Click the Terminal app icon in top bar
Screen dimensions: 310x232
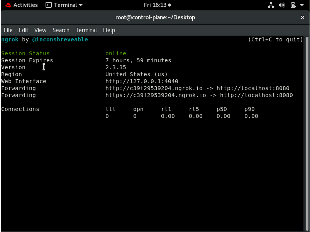point(48,5)
